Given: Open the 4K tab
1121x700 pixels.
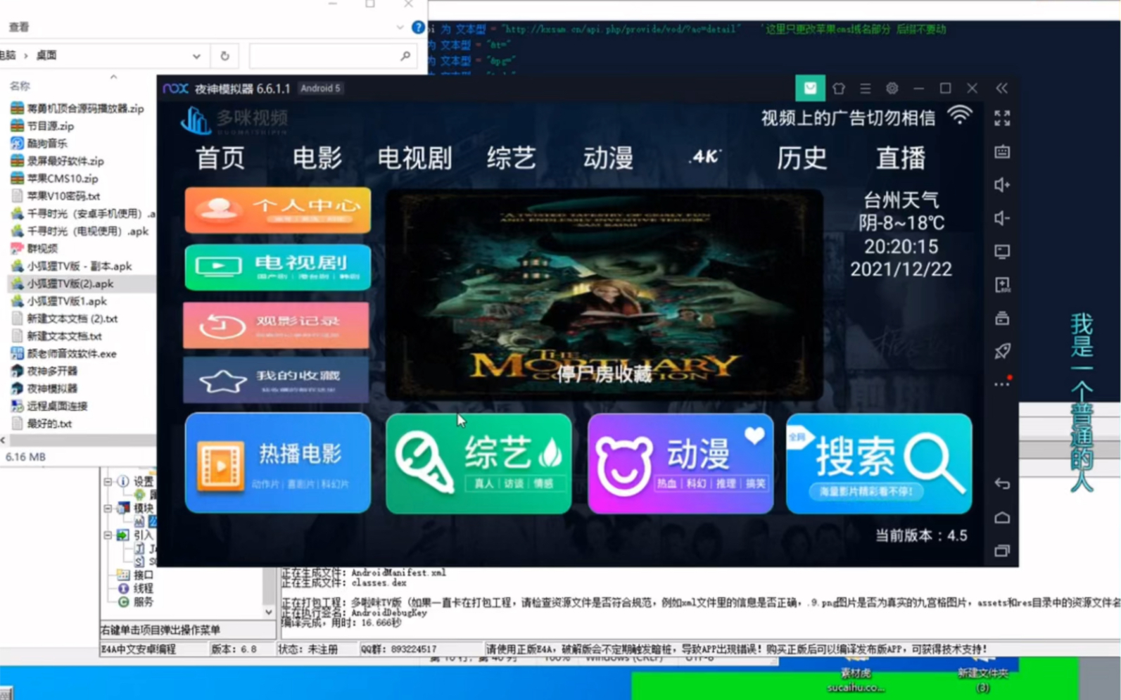Looking at the screenshot, I should coord(705,156).
